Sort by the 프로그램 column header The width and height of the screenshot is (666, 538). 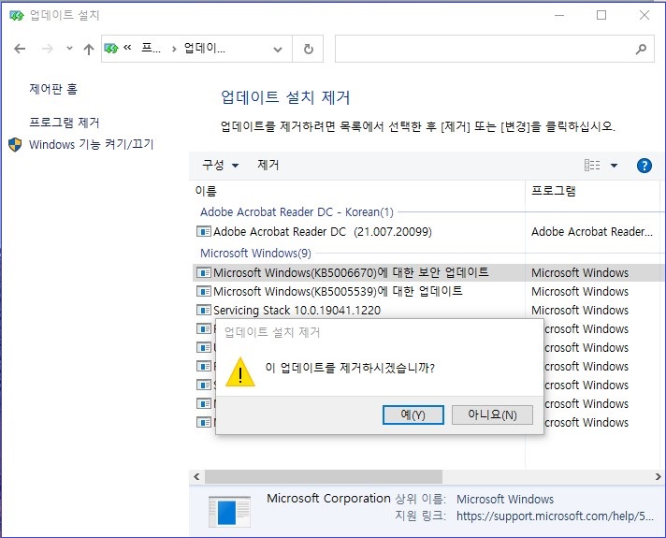coord(554,191)
